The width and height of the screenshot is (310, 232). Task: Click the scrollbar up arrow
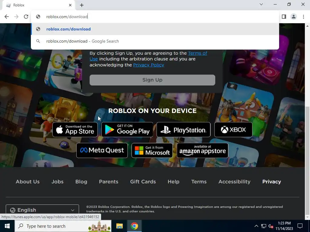coord(307,26)
